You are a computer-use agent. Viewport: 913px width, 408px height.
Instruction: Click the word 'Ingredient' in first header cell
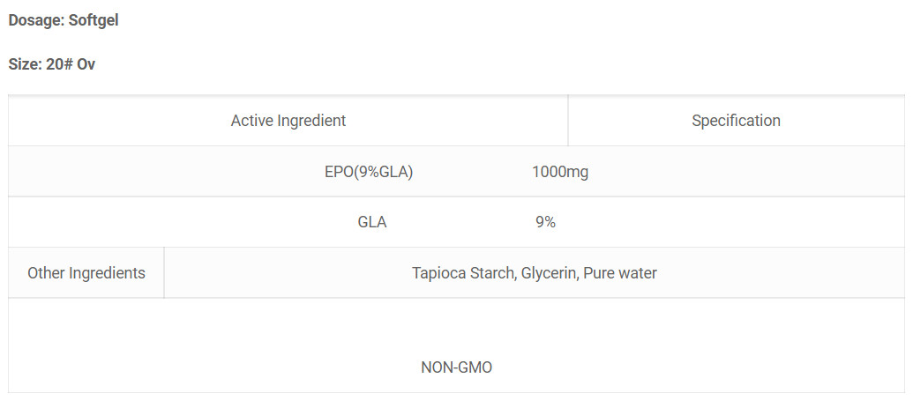click(x=311, y=121)
